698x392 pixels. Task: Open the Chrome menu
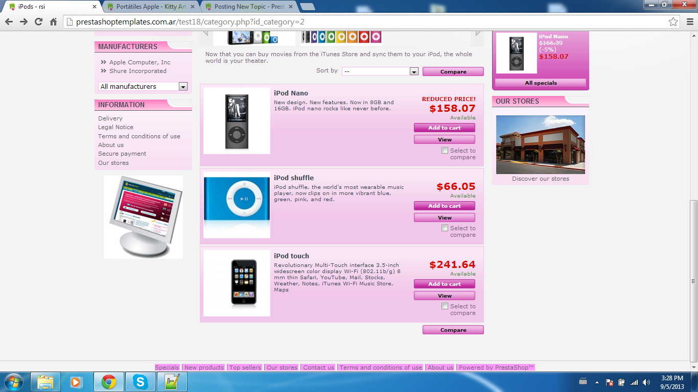point(689,21)
